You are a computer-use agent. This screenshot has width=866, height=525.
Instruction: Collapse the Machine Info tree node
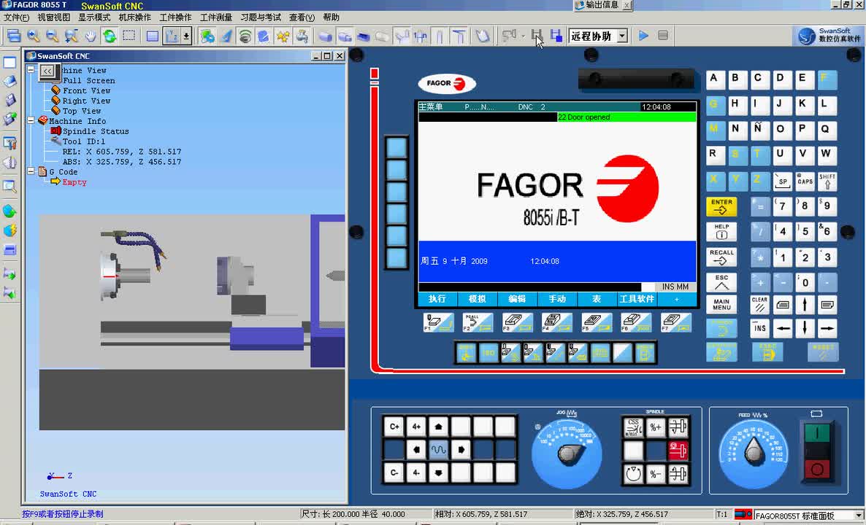click(31, 121)
